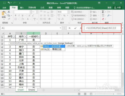
Task: Open the 序号 column filter dropdown
Action: [14, 37]
